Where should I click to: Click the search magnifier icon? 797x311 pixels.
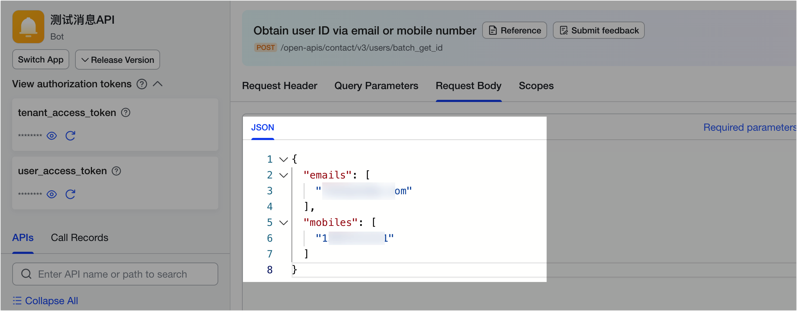pos(26,274)
